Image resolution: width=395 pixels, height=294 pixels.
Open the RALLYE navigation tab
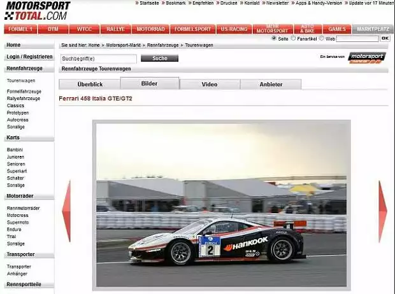click(115, 29)
